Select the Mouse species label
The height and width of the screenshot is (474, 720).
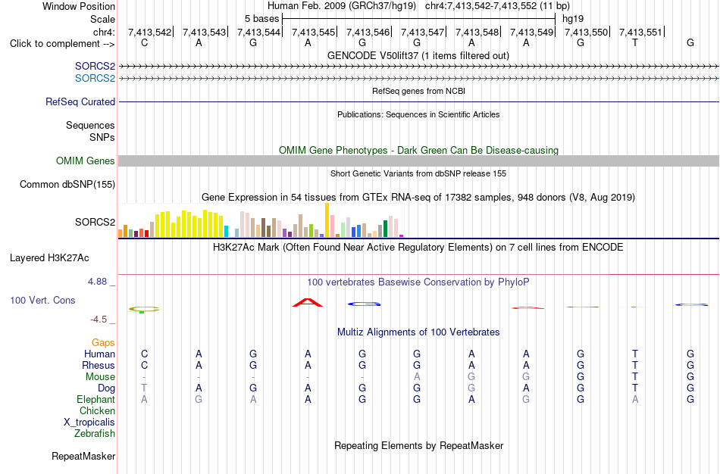point(100,377)
